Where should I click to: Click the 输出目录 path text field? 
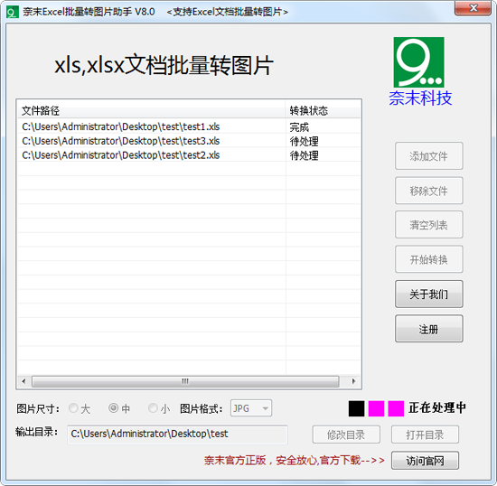click(x=177, y=435)
